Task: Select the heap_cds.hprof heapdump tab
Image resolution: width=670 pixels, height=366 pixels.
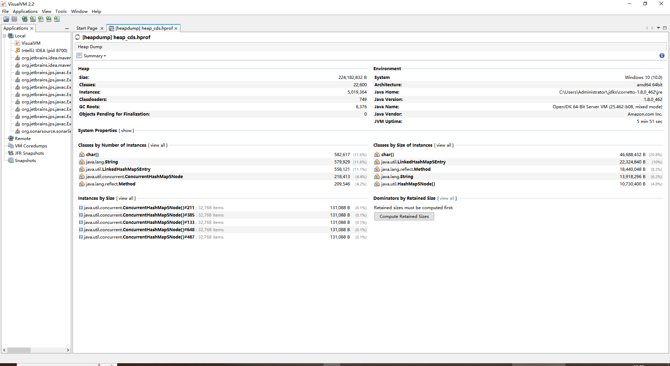Action: (144, 28)
